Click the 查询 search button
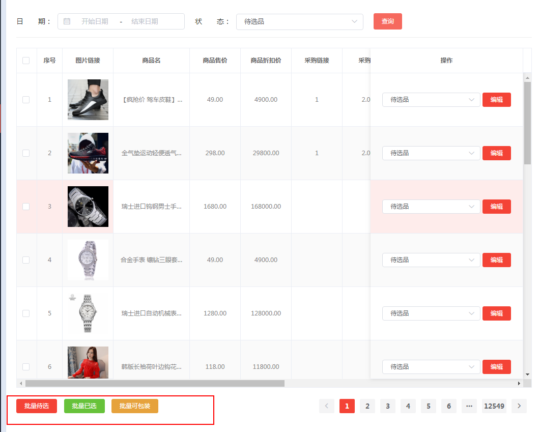Image resolution: width=539 pixels, height=432 pixels. (388, 21)
